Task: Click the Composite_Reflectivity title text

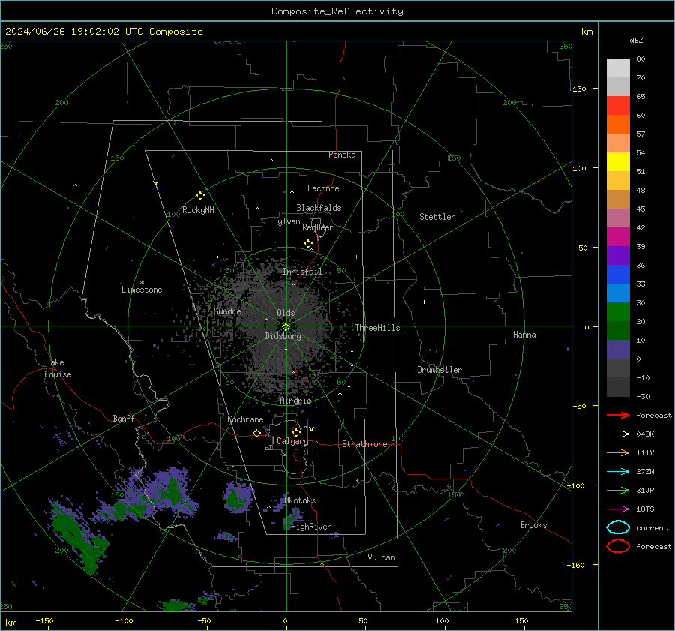Action: (337, 11)
